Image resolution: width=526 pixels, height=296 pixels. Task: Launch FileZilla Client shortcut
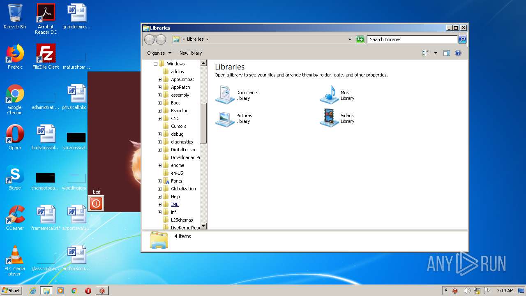(46, 57)
